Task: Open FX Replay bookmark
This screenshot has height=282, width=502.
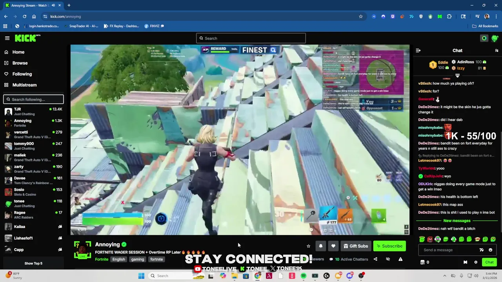Action: [121, 26]
